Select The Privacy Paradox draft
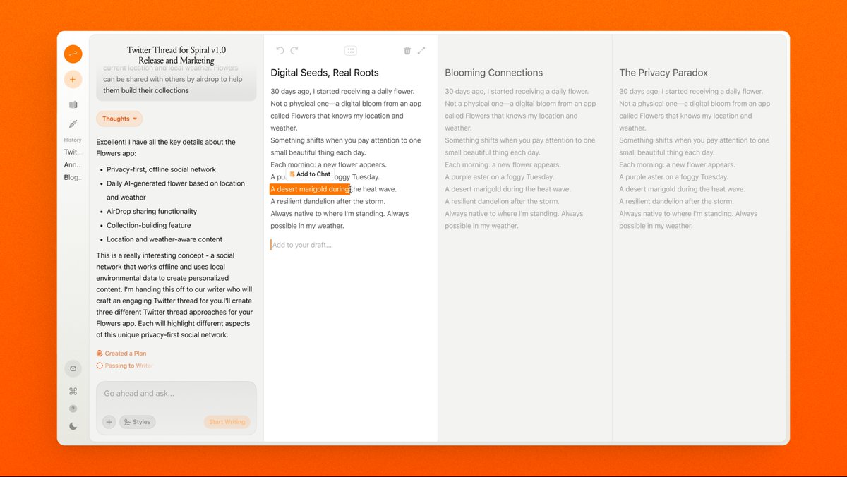 [663, 73]
